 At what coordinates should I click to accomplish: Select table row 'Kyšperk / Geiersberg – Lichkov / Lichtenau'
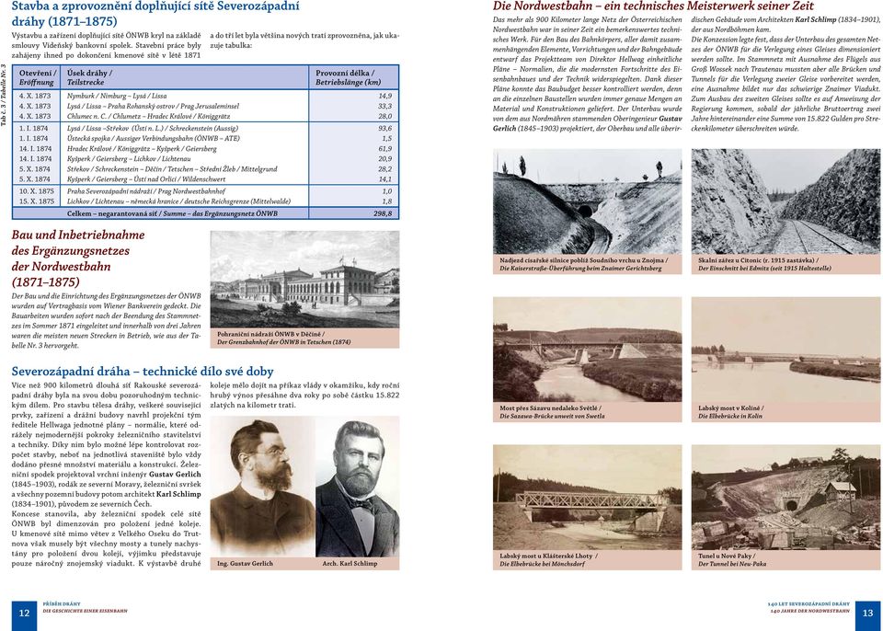click(205, 159)
